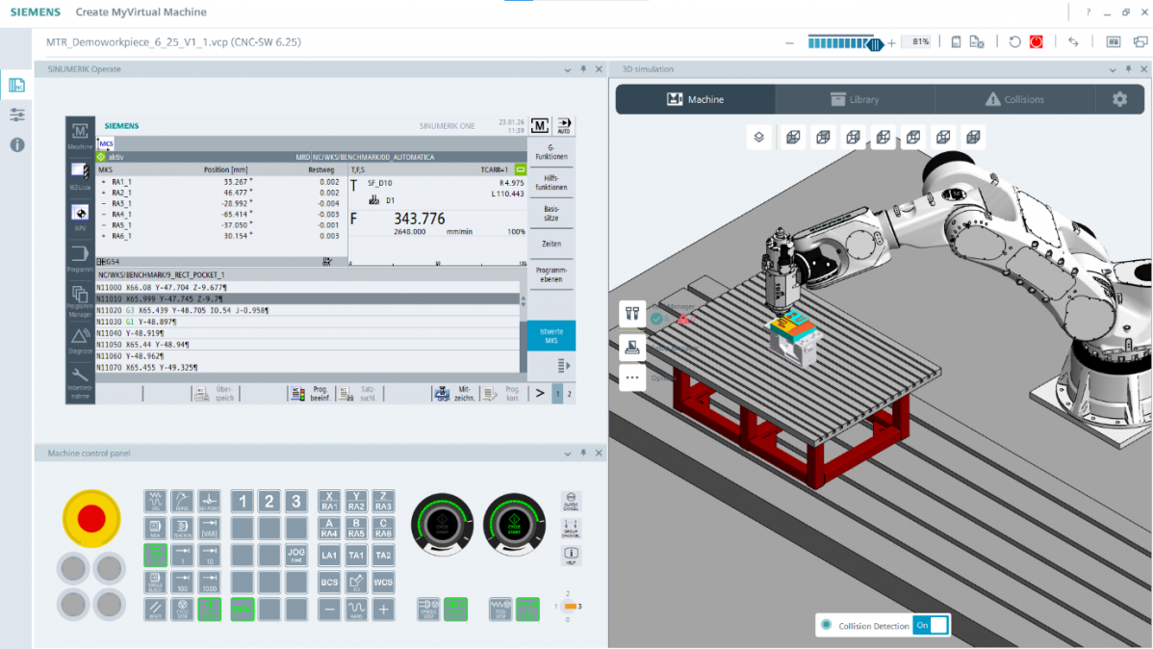Image resolution: width=1153 pixels, height=649 pixels.
Task: Select the first isometric view cube icon
Action: pos(793,137)
